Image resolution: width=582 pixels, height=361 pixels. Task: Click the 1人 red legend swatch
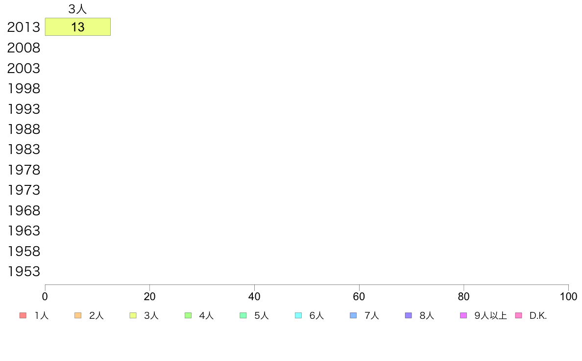23,316
